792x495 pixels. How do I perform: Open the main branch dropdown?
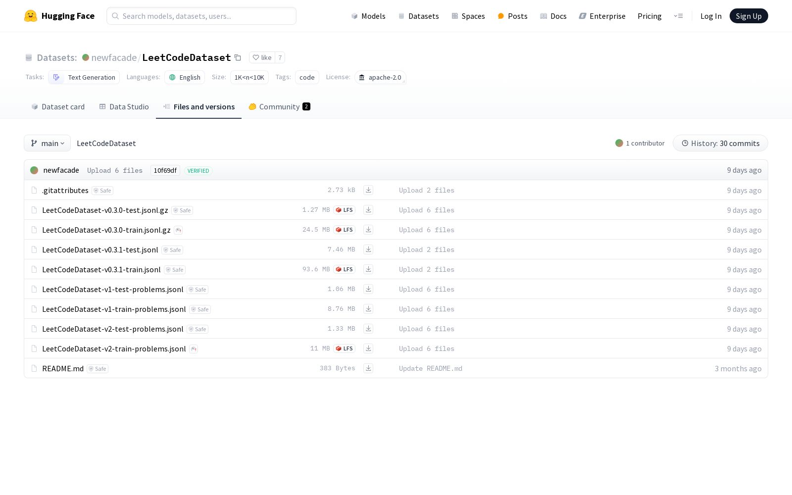click(x=47, y=143)
